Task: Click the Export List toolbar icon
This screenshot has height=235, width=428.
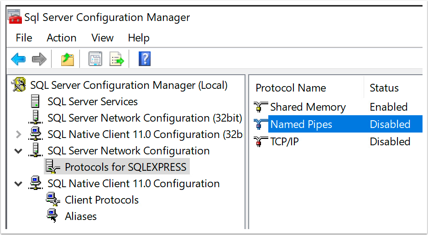Action: (x=117, y=59)
